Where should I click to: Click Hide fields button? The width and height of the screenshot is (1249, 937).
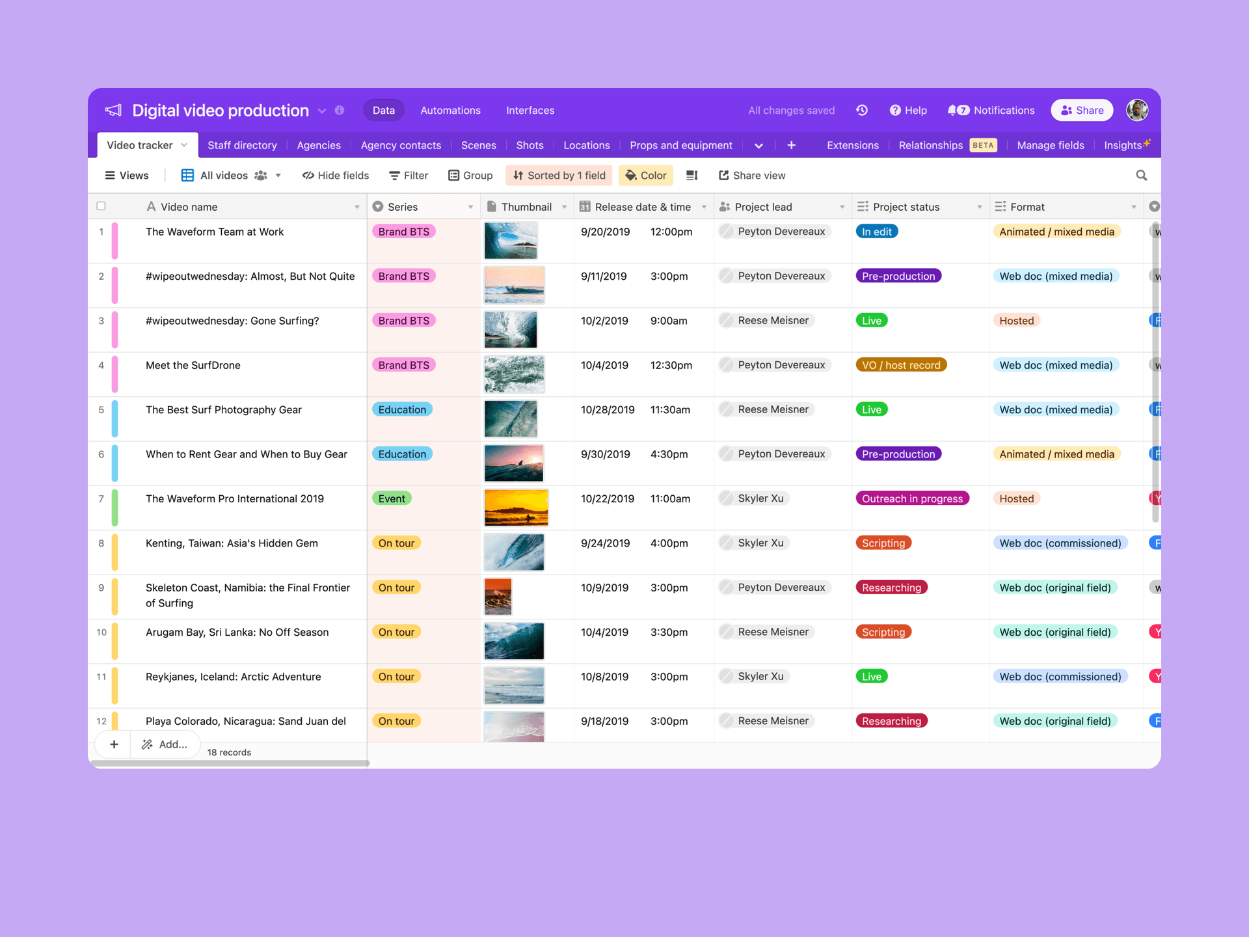point(336,175)
